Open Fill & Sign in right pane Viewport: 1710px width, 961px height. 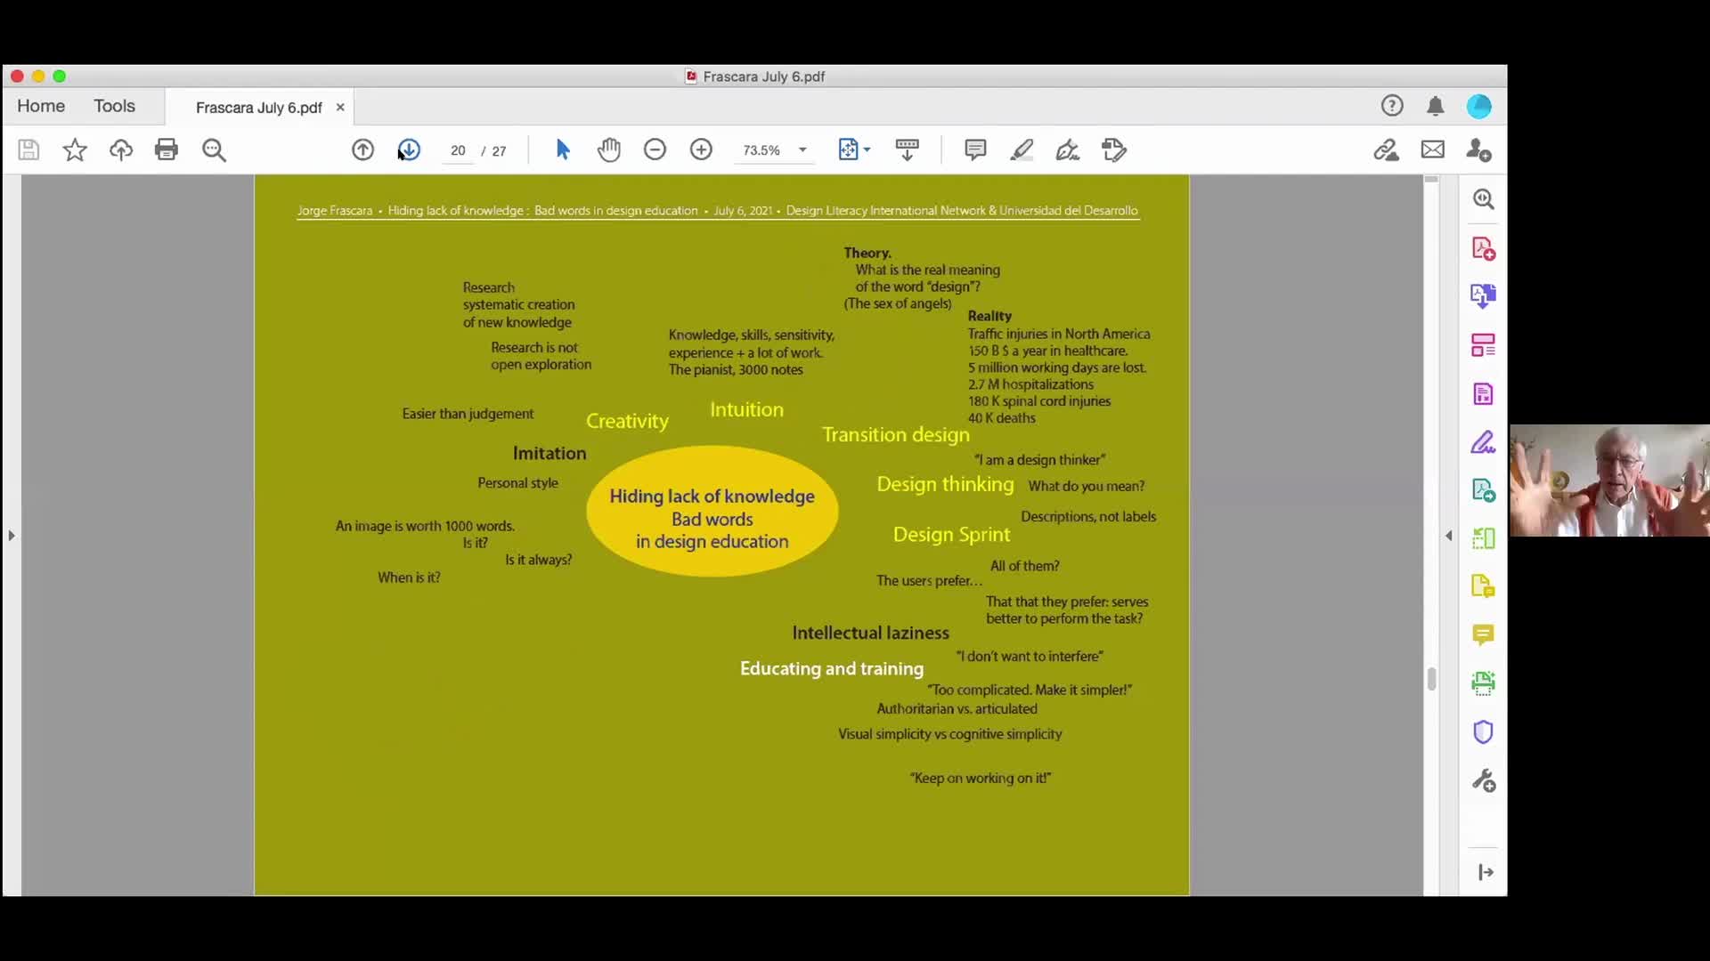coord(1483,442)
